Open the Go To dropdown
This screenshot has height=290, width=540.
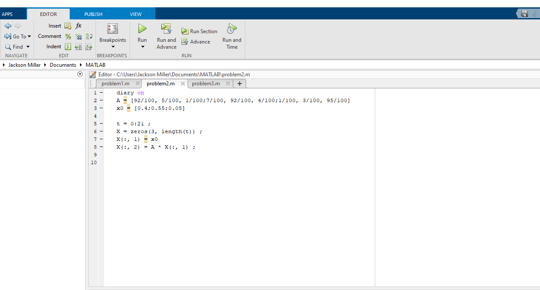tap(29, 37)
